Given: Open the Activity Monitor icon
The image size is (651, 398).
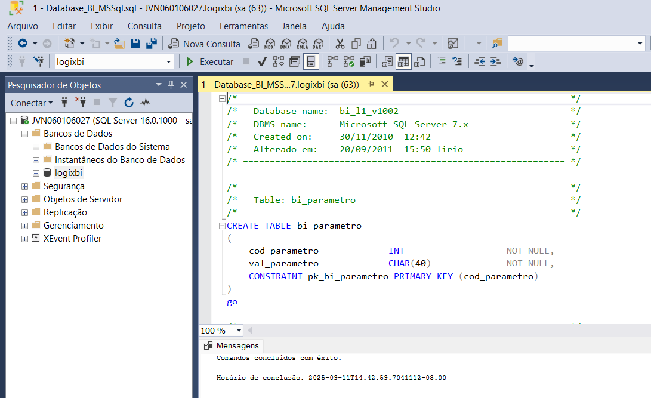Looking at the screenshot, I should (452, 44).
